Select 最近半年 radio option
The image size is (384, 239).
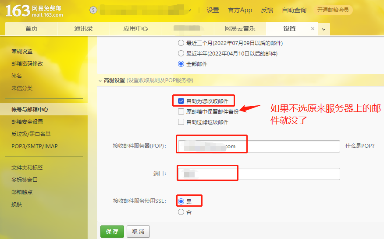click(x=181, y=53)
